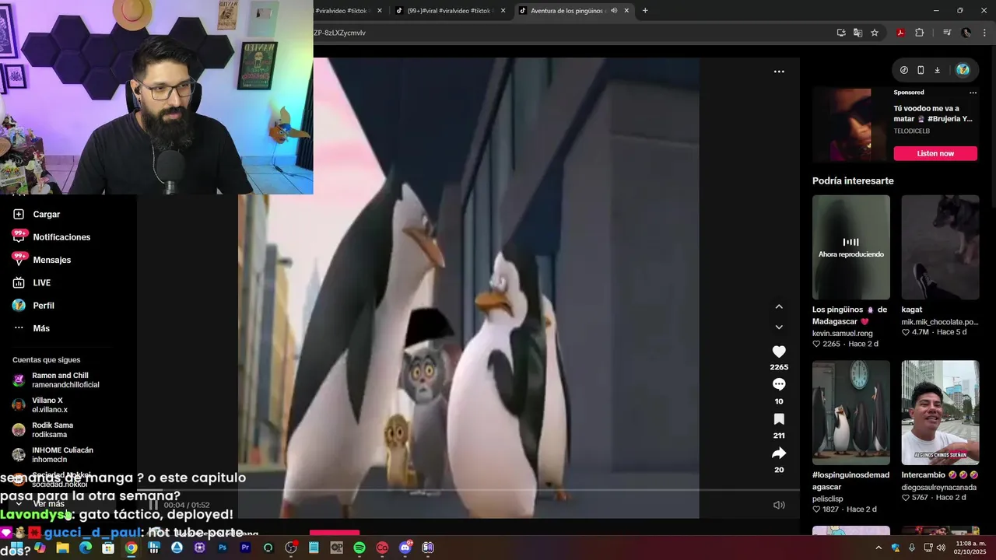
Task: Open Perfil in the sidebar
Action: (x=33, y=306)
